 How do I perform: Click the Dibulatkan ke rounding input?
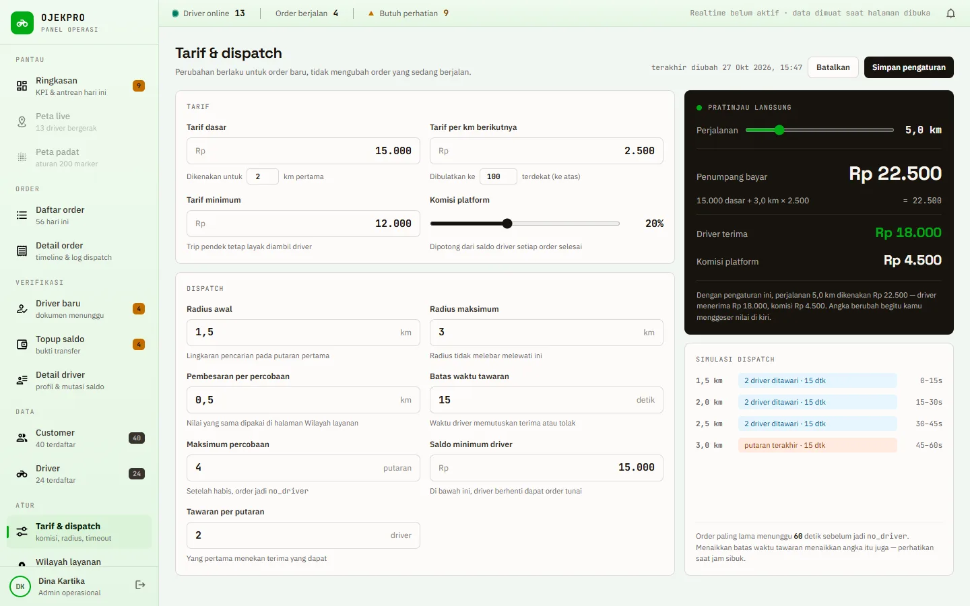pos(498,176)
